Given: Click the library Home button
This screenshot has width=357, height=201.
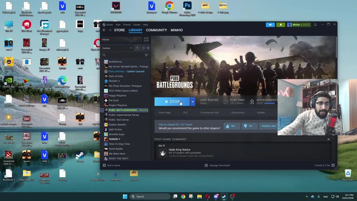Looking at the screenshot, I should click(x=121, y=40).
